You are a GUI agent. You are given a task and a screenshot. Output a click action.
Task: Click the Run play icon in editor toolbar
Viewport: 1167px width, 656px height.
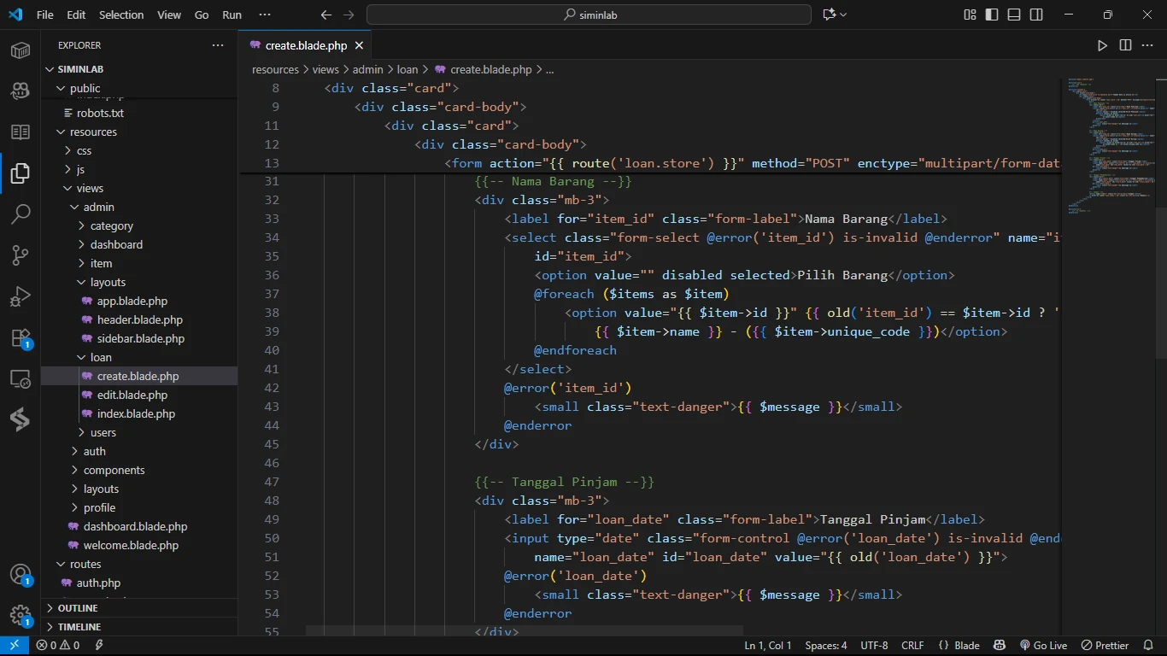click(1102, 45)
